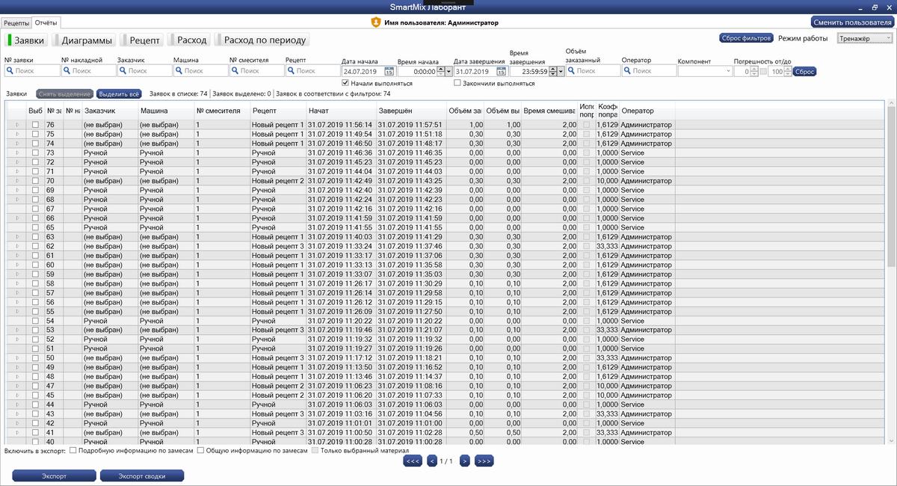Click spinner of Погрешность от value 0
Image resolution: width=897 pixels, height=486 pixels.
point(754,72)
